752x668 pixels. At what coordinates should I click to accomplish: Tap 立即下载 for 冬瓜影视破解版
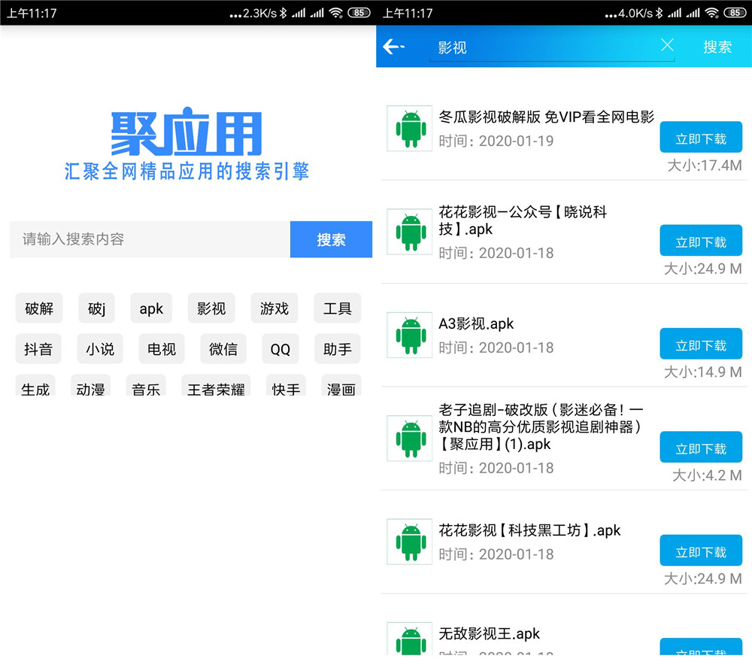tap(701, 137)
